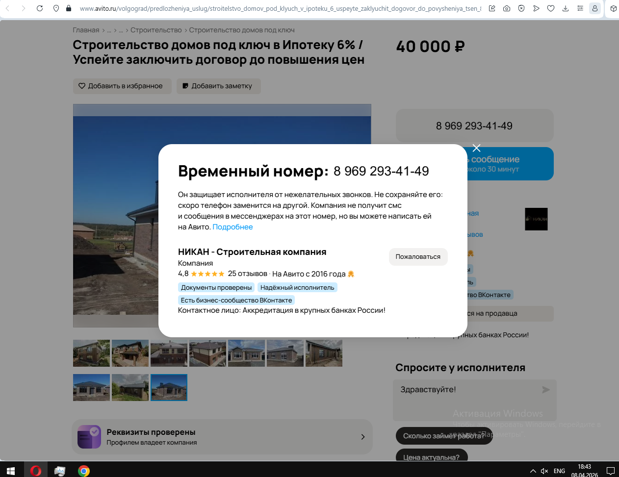Click 'Добавить заметку' button

(218, 86)
